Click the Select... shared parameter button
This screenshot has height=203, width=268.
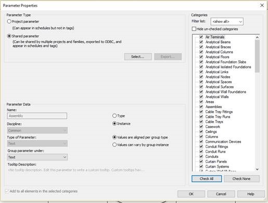point(138,57)
